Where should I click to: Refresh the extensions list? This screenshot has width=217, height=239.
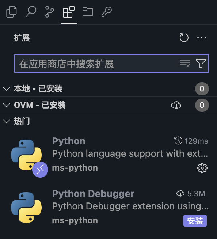pyautogui.click(x=184, y=38)
